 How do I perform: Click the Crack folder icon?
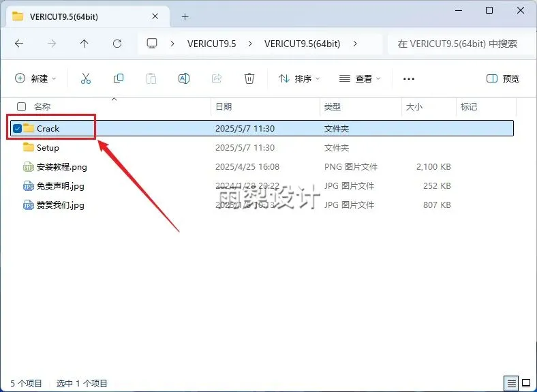29,128
